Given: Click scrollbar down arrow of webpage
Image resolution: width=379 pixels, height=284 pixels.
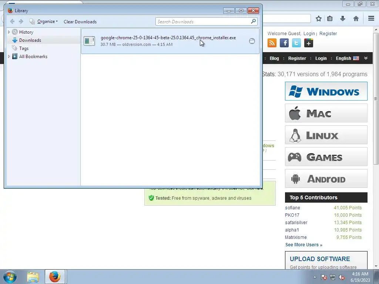Looking at the screenshot, I should click(376, 266).
